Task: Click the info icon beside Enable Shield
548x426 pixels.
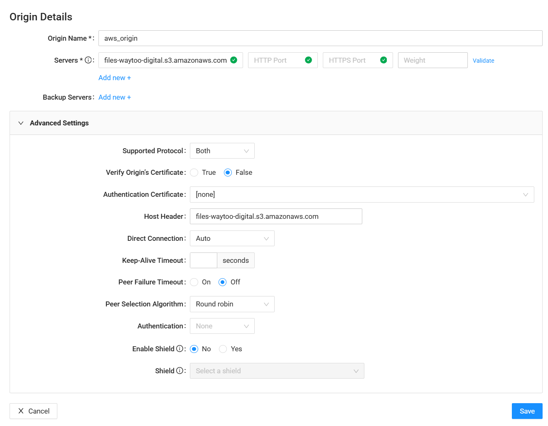Action: [x=179, y=349]
